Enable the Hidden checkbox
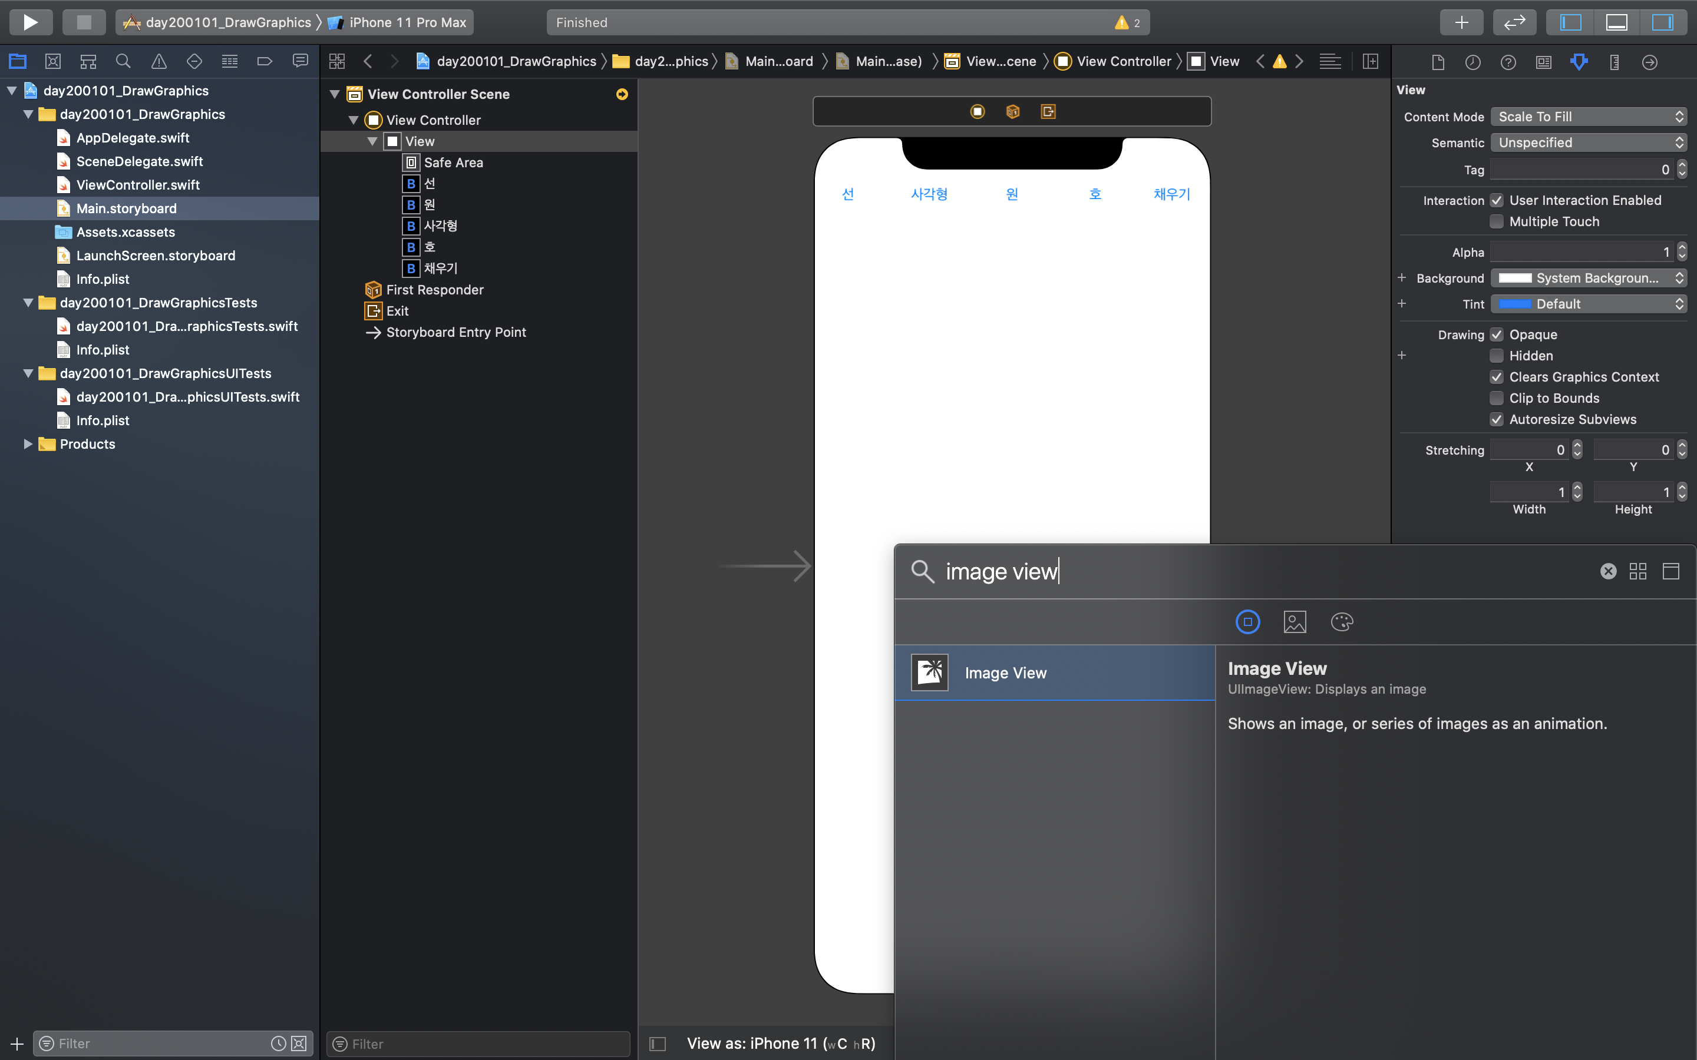1697x1060 pixels. pyautogui.click(x=1497, y=356)
